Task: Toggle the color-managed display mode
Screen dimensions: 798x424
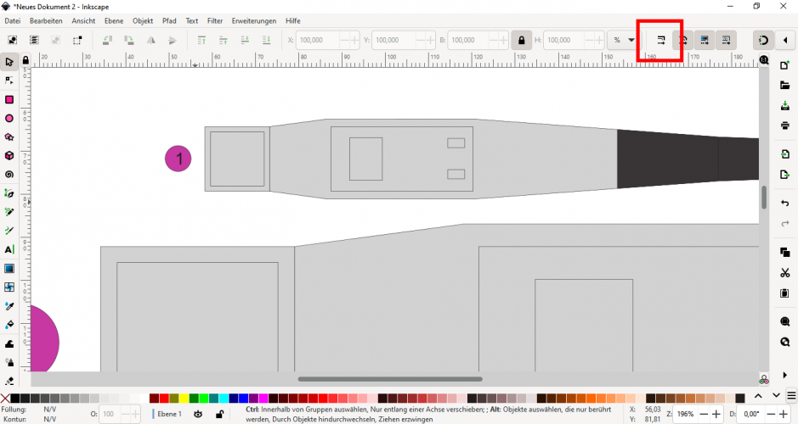Action: 763,379
